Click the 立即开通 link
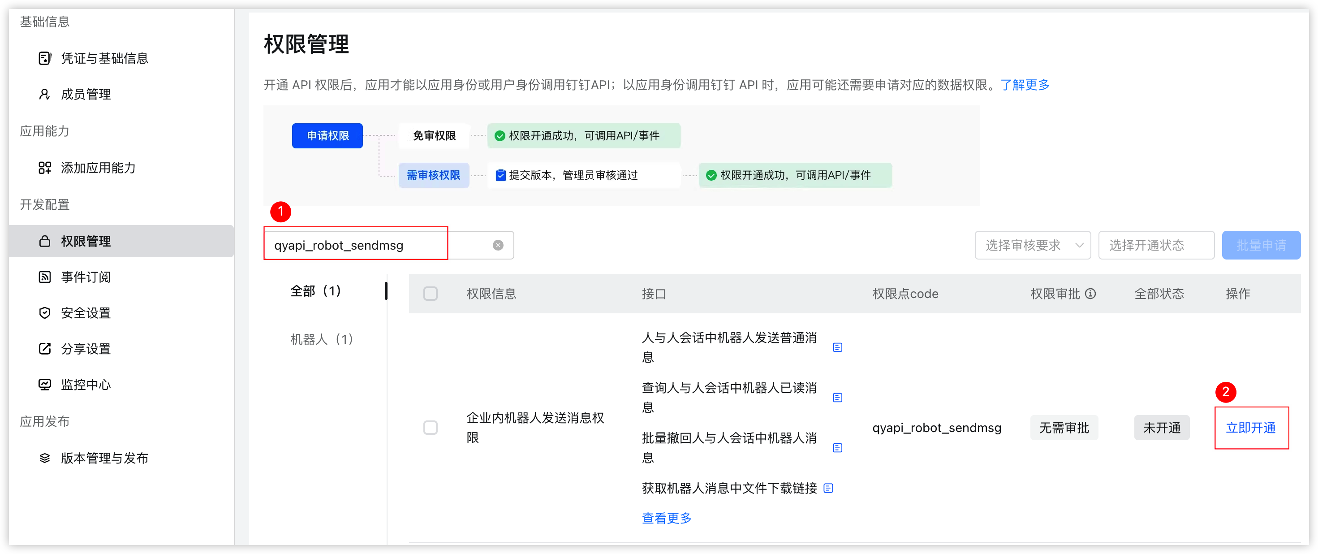 point(1250,428)
